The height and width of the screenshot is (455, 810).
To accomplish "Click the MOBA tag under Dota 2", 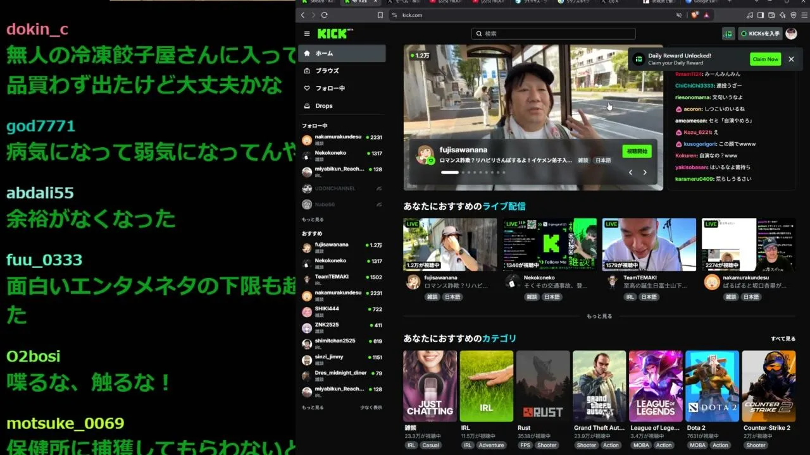I will (697, 445).
